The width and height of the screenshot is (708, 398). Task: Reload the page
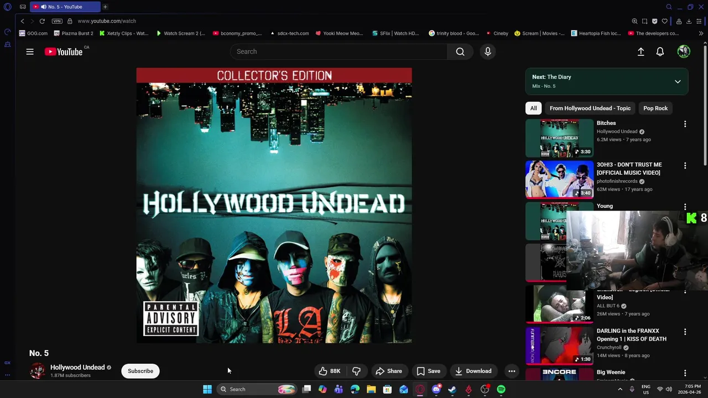coord(42,21)
